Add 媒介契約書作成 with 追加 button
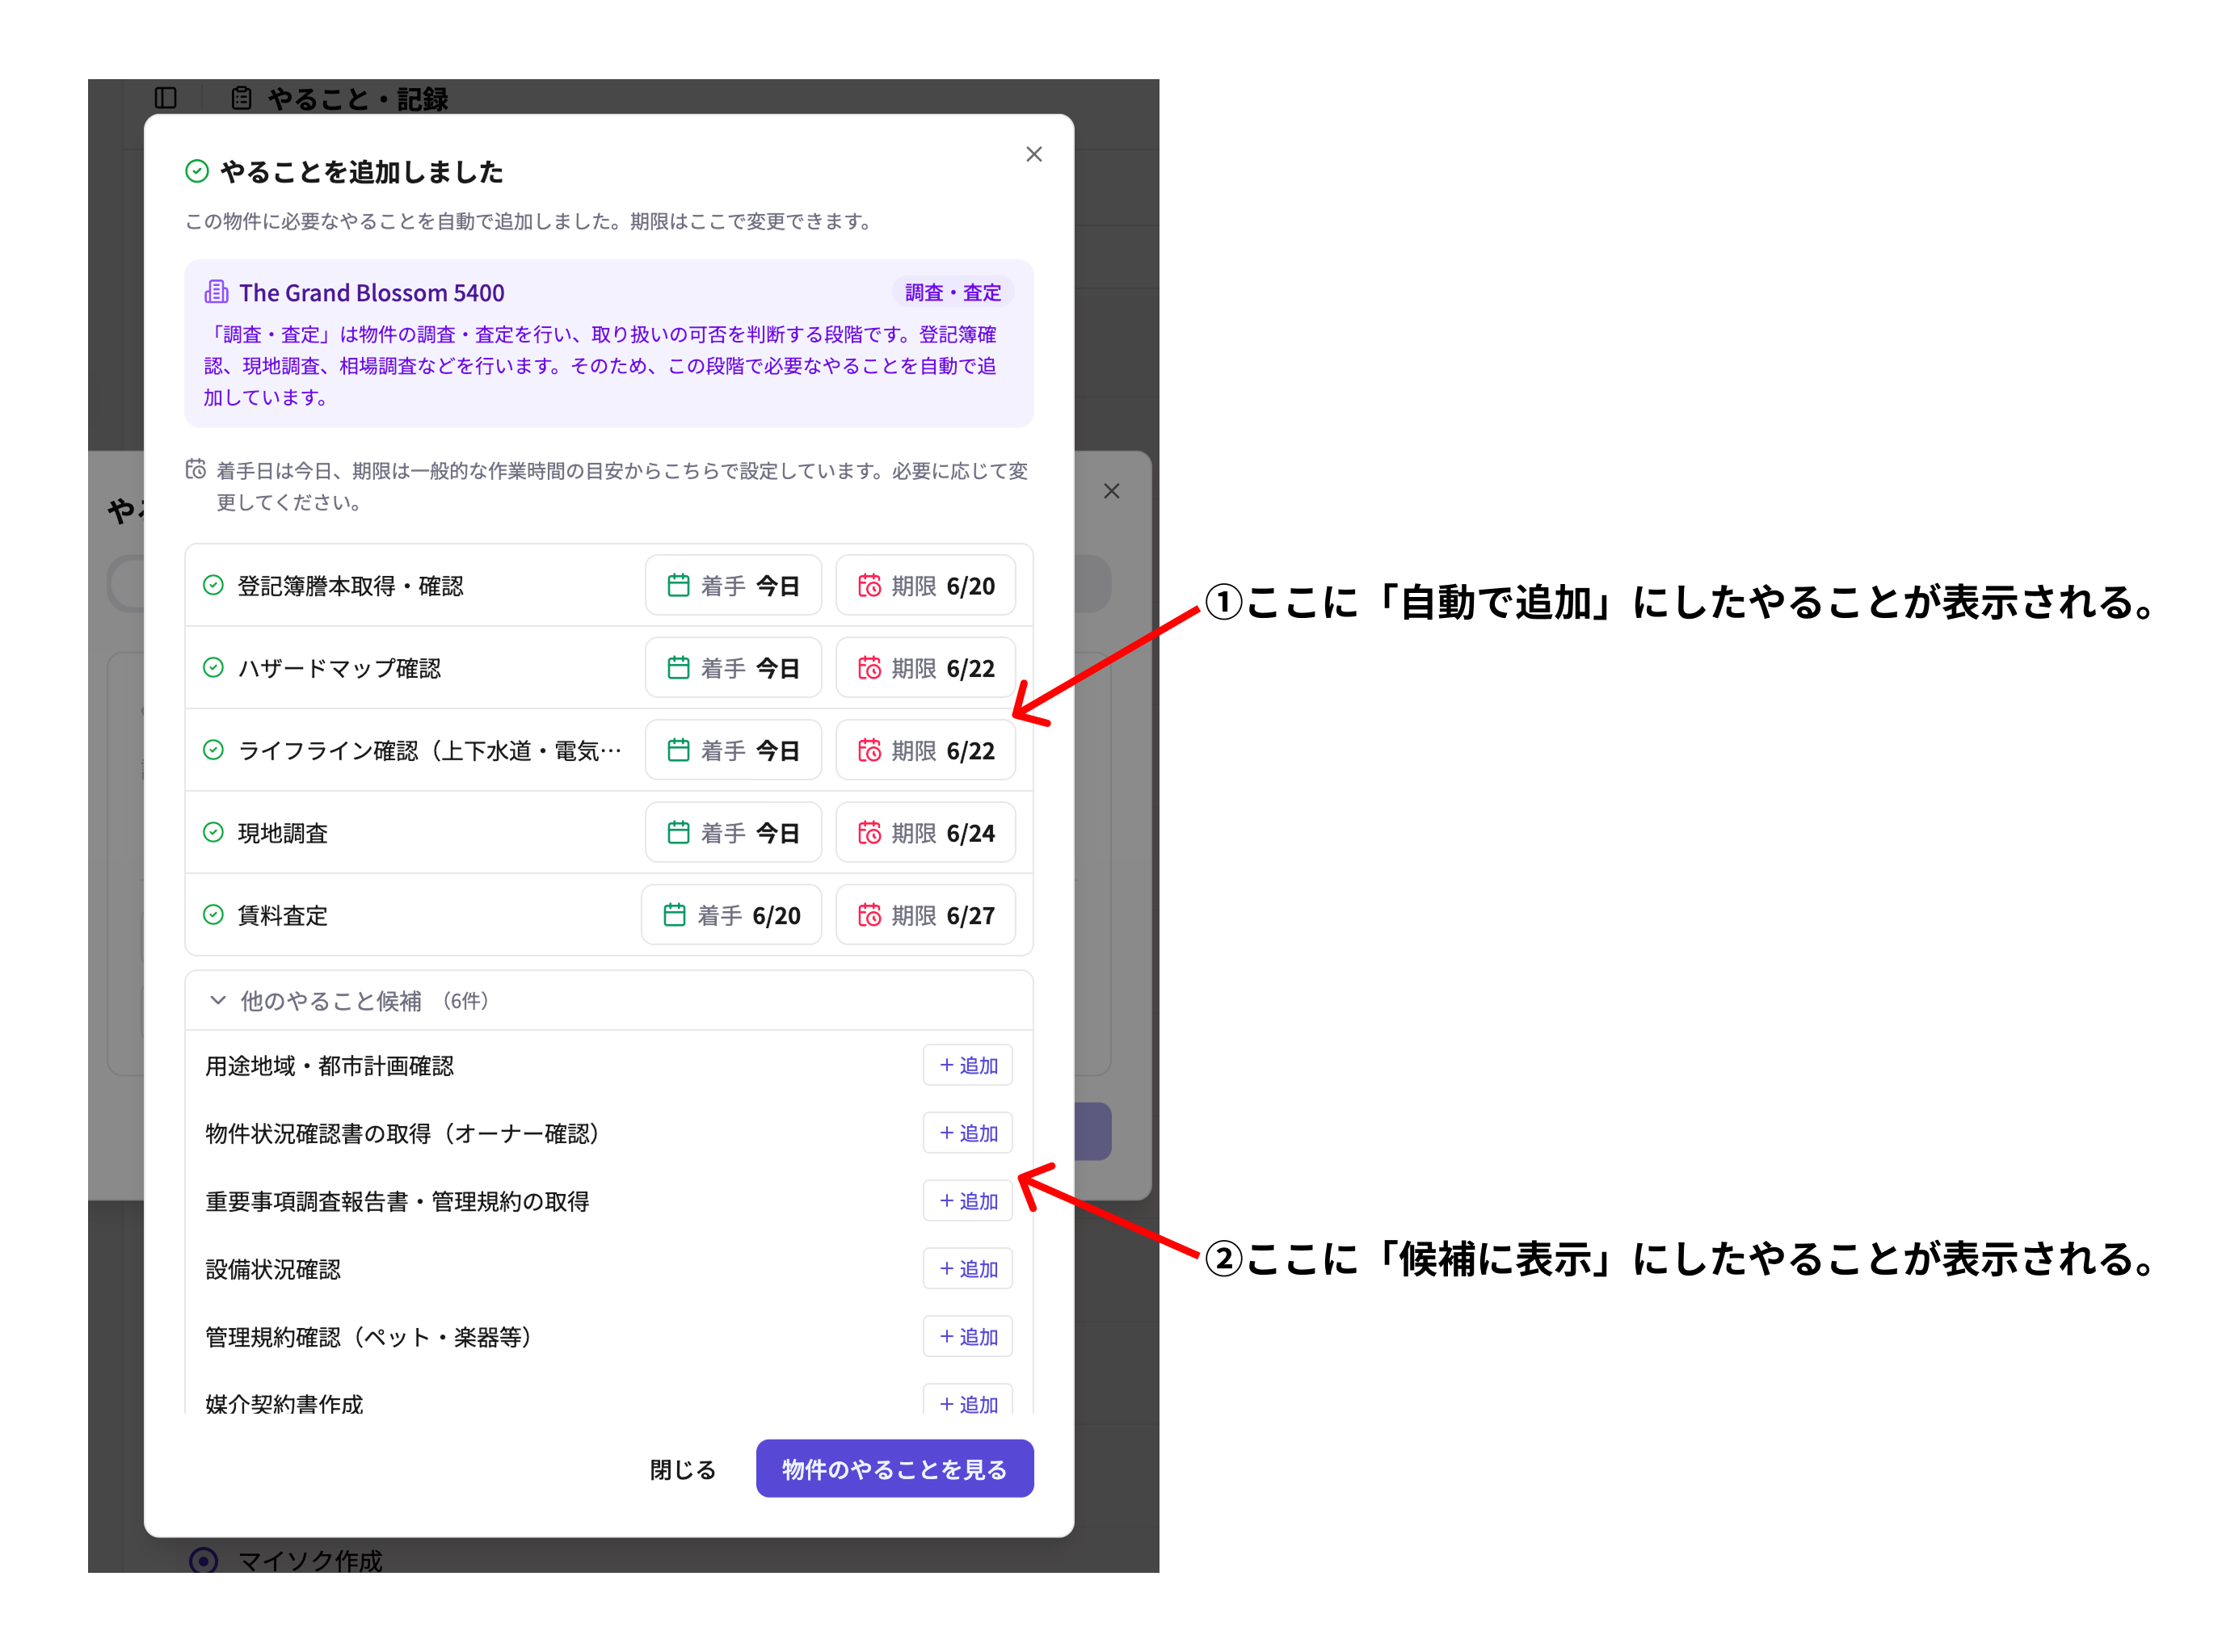2239x1652 pixels. click(x=968, y=1400)
